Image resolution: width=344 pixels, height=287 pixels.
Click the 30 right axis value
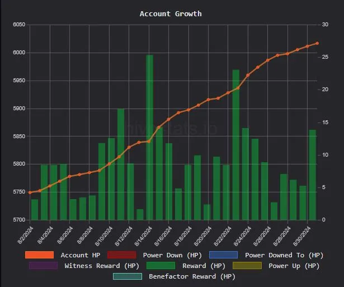[325, 25]
